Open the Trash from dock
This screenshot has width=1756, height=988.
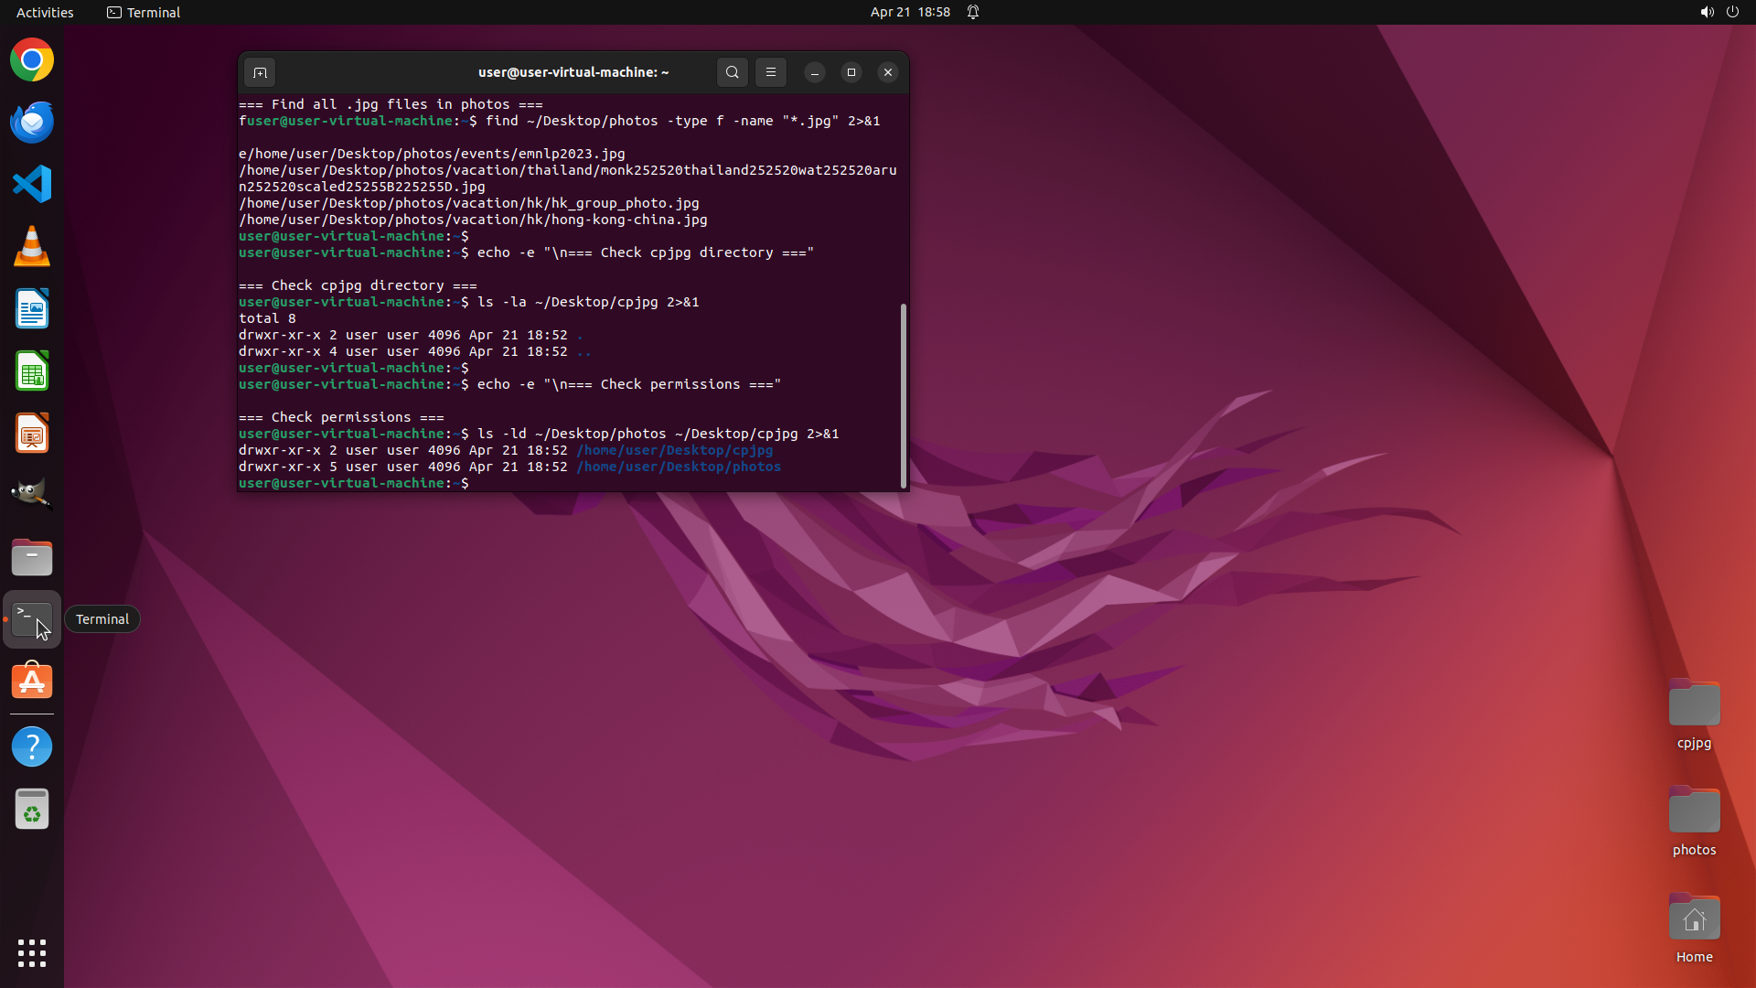pos(32,810)
